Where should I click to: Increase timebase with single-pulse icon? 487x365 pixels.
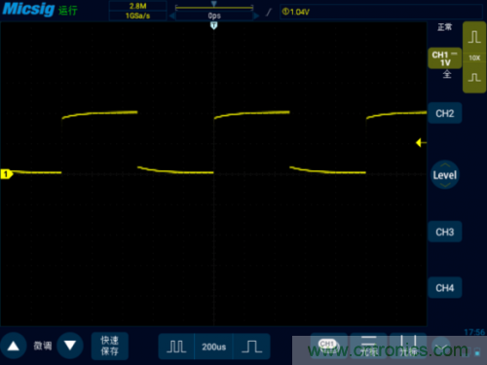pos(251,347)
